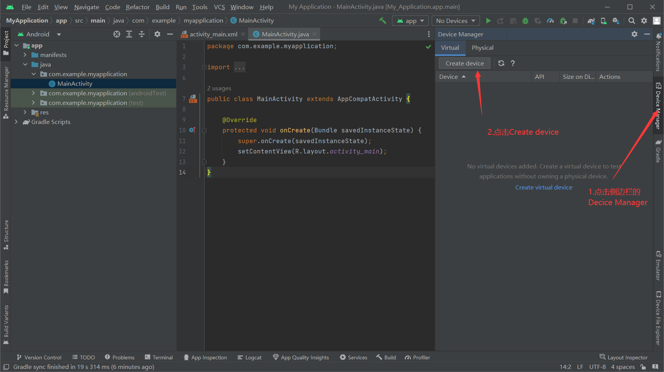Toggle the Project tool window sidebar
The width and height of the screenshot is (664, 372).
6,43
